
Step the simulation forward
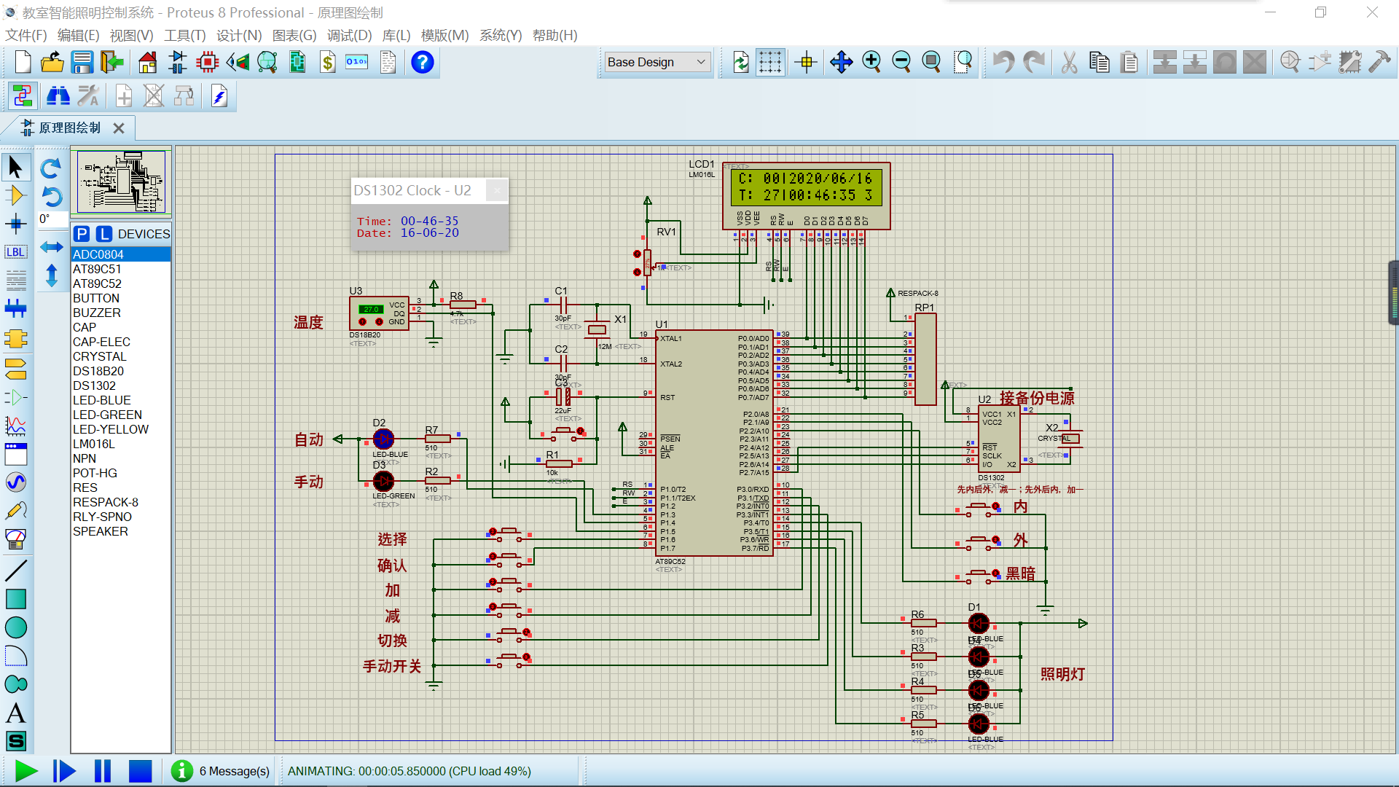pos(64,771)
